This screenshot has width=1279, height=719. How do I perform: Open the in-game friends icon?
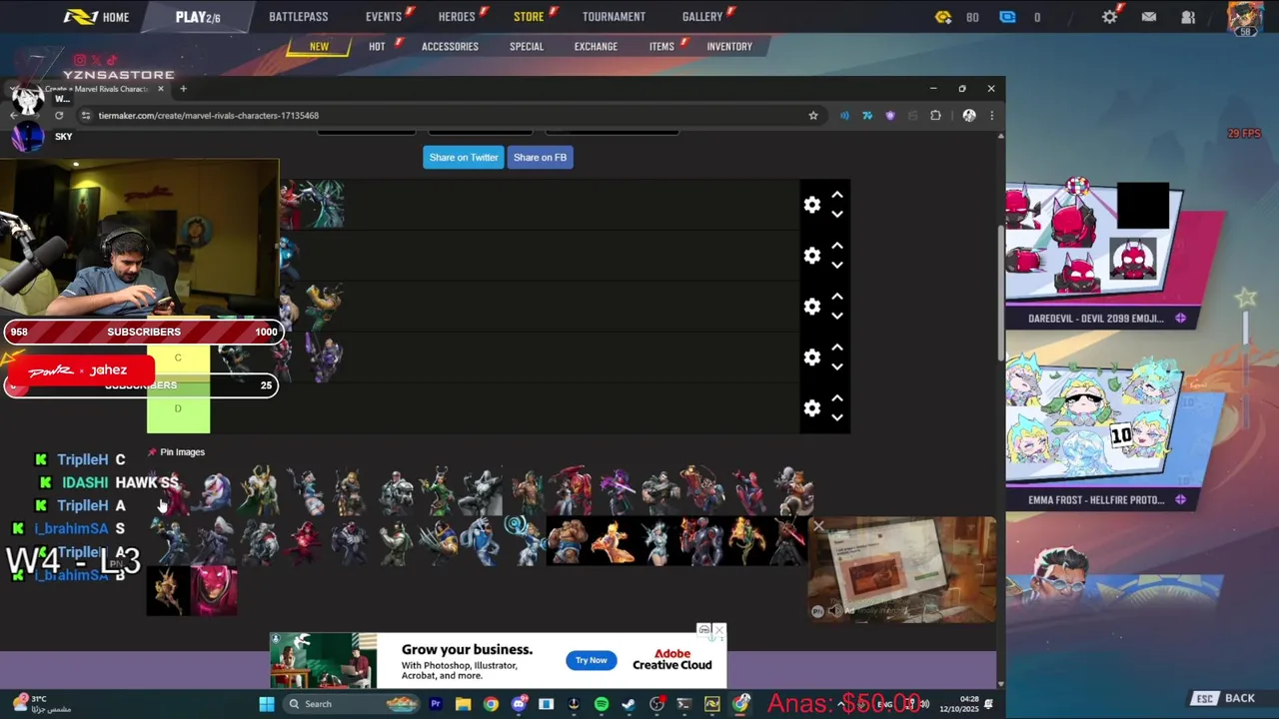tap(1188, 17)
